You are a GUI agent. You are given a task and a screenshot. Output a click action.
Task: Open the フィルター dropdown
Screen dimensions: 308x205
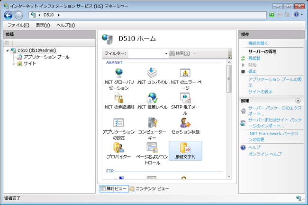tap(166, 54)
